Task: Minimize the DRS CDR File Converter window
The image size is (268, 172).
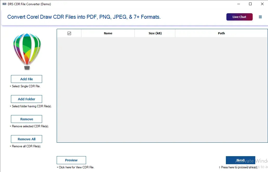Action: click(239, 4)
